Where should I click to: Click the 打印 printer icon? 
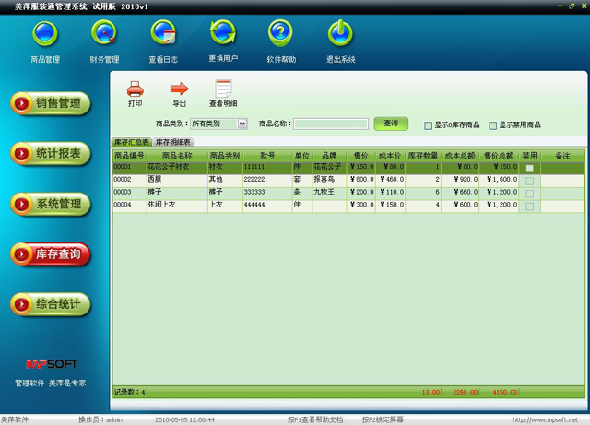coord(135,89)
